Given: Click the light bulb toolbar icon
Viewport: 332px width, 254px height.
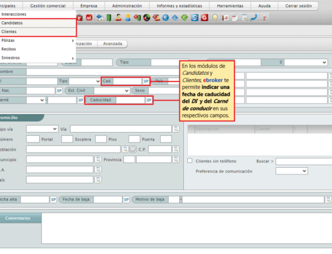Looking at the screenshot, I should coord(214,18).
